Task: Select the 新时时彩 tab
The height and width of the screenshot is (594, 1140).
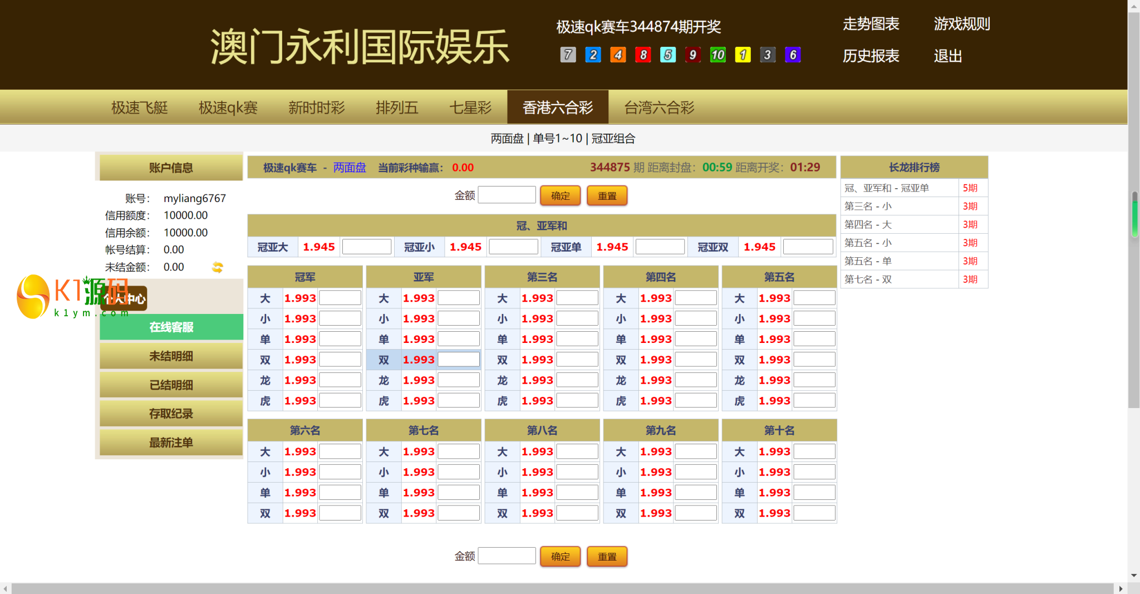Action: [x=317, y=107]
